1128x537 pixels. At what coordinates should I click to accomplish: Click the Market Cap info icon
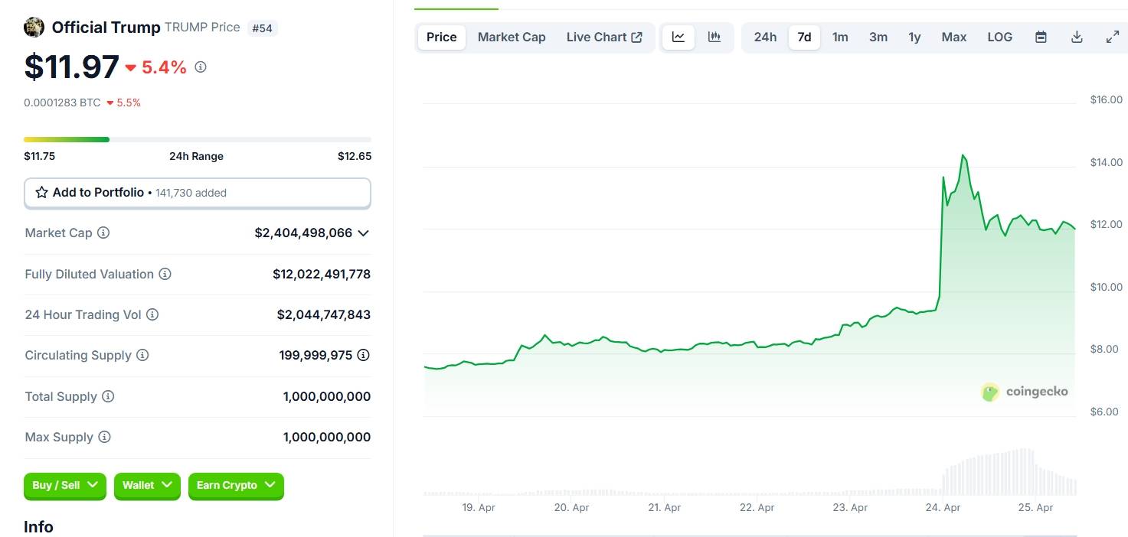point(103,233)
